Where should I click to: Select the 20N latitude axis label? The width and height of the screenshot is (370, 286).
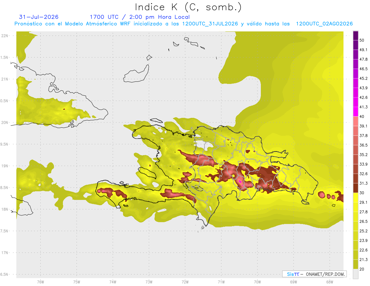coord(4,122)
